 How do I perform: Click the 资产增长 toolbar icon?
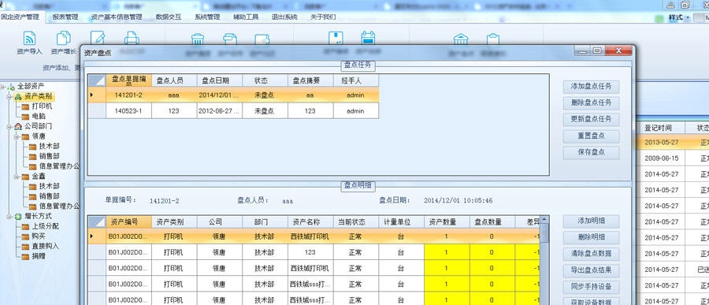tap(63, 39)
